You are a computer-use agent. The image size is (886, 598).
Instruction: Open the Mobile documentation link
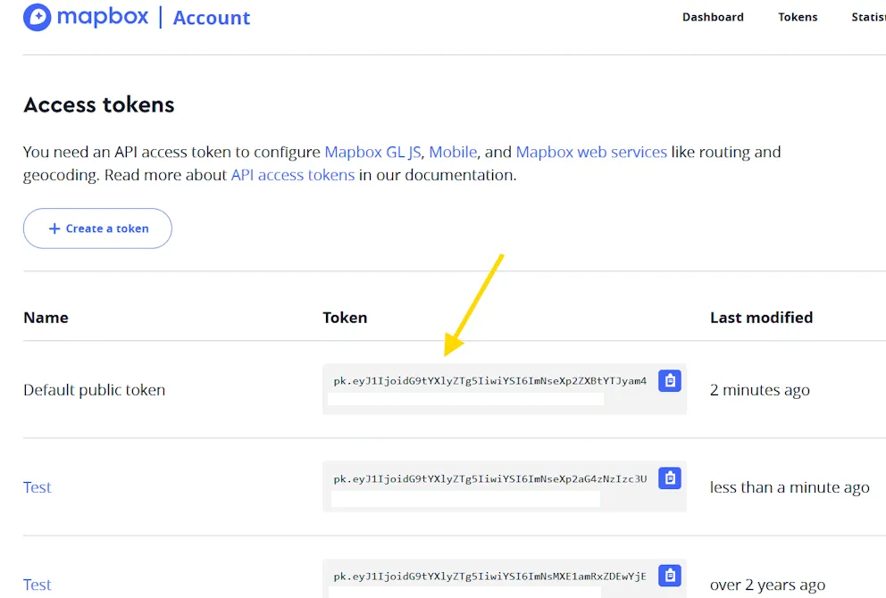(453, 152)
